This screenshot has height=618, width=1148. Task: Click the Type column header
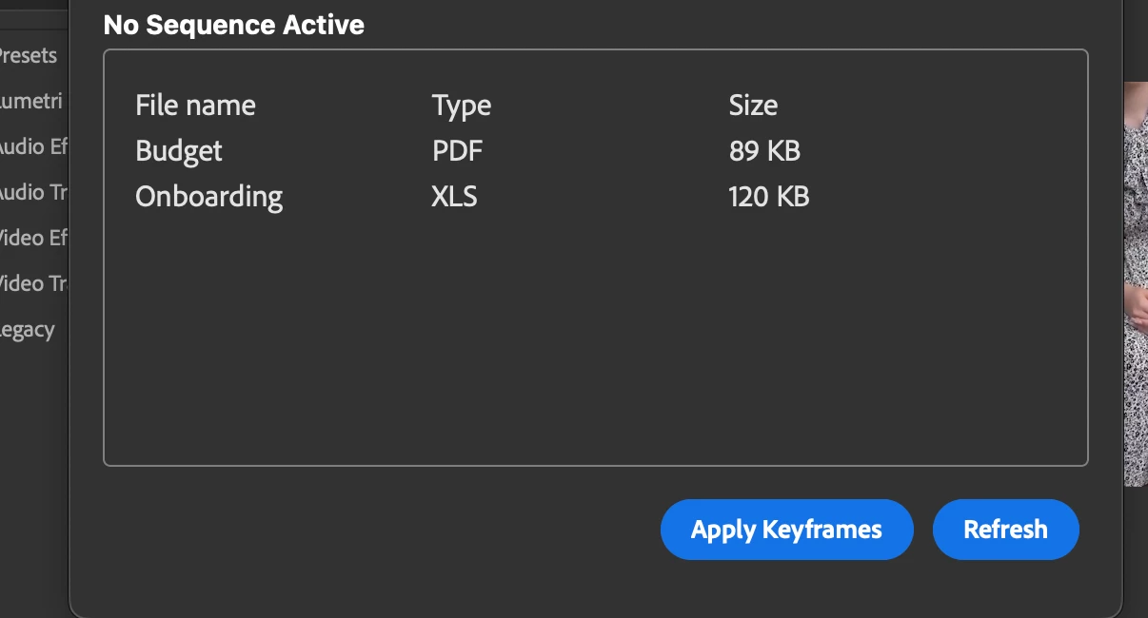[462, 106]
